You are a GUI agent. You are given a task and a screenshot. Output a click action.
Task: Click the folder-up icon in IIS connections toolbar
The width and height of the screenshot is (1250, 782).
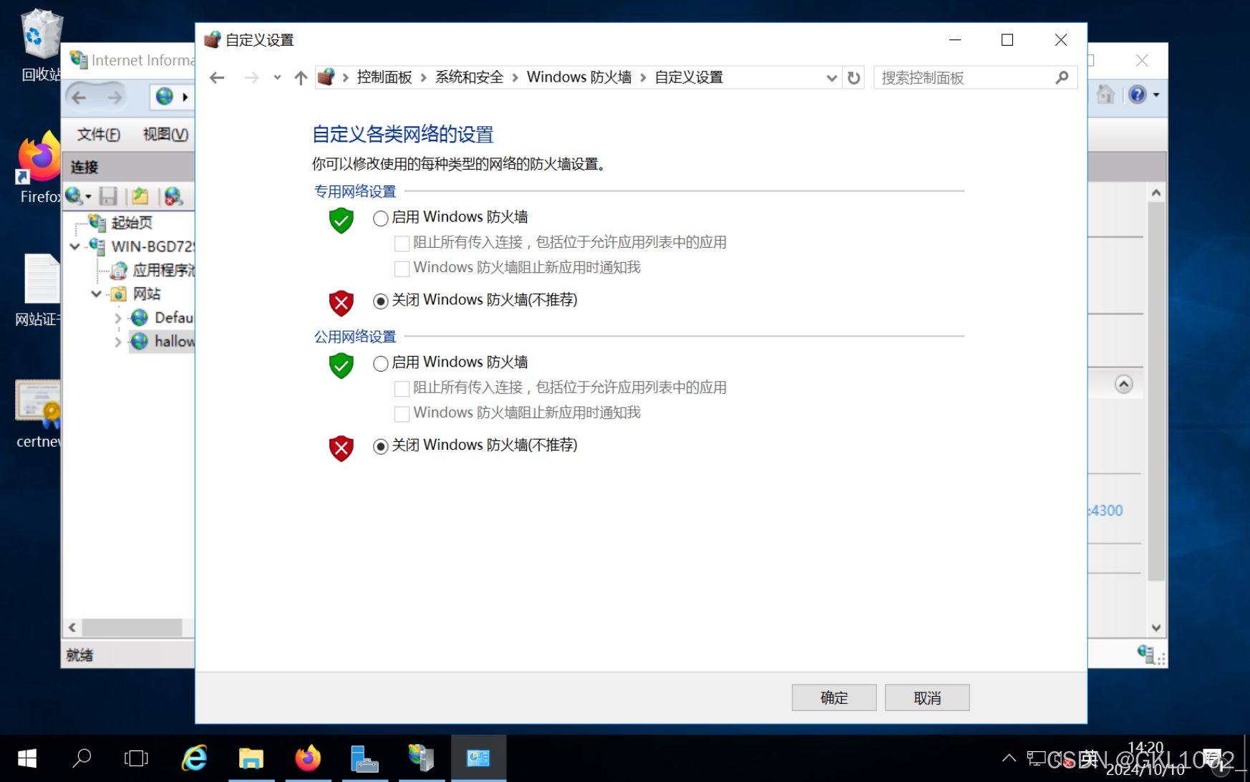coord(140,195)
